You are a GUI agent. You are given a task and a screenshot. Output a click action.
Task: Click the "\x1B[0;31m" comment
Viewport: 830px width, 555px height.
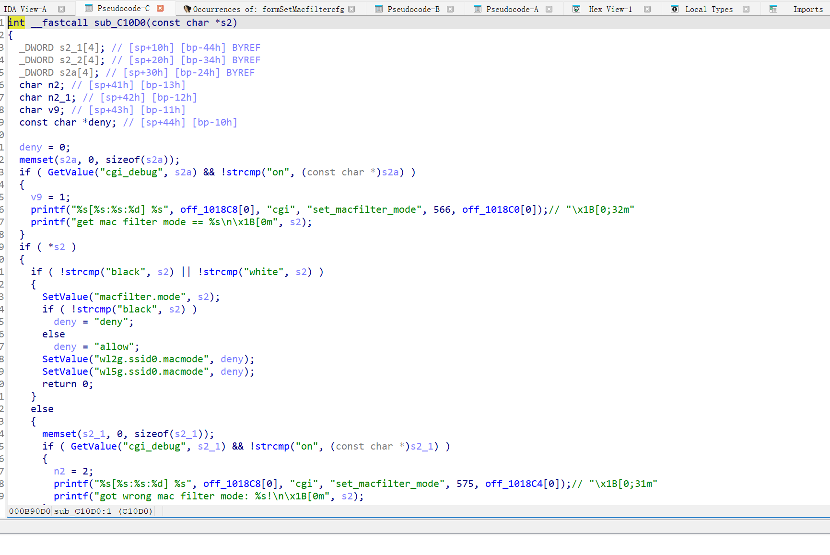(615, 484)
